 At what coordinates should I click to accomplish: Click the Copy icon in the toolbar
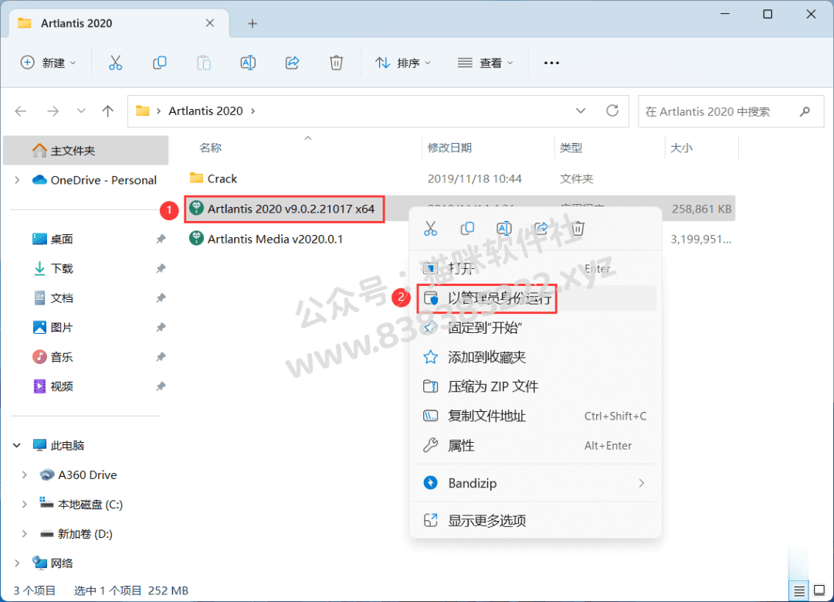coord(160,63)
